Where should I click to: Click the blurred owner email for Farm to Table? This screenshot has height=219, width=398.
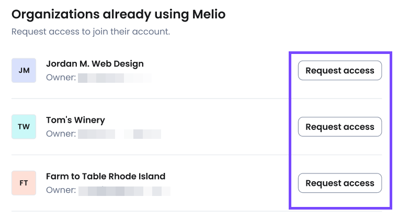tap(124, 190)
